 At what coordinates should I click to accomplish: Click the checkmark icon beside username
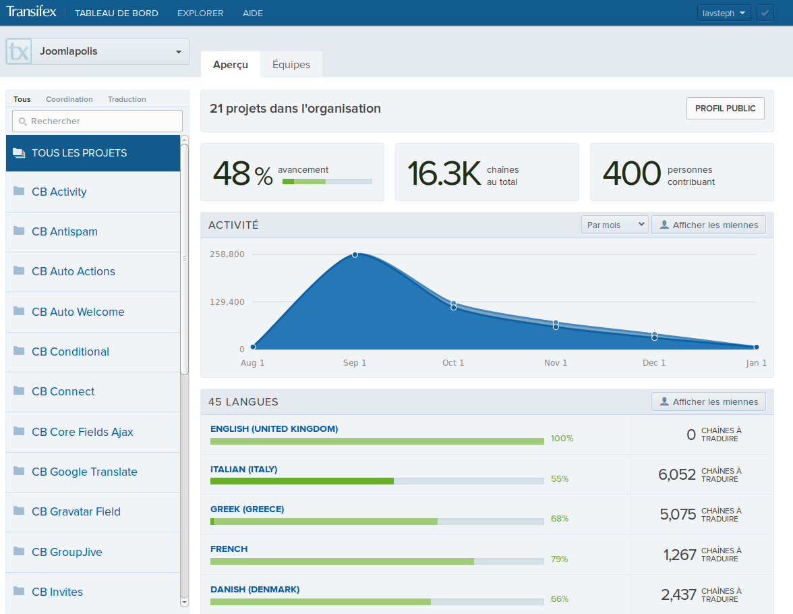(765, 13)
